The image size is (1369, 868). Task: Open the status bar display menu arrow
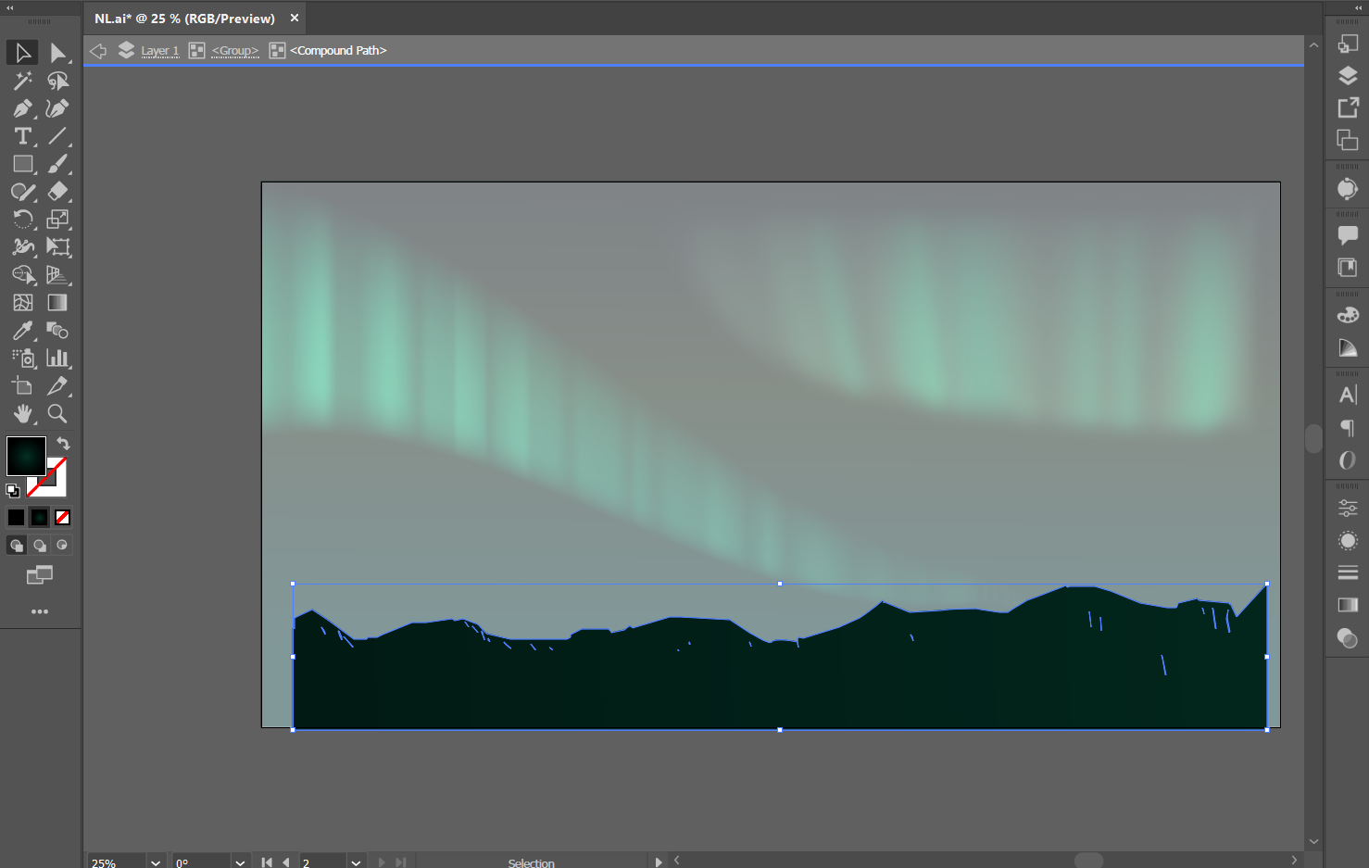[x=659, y=862]
